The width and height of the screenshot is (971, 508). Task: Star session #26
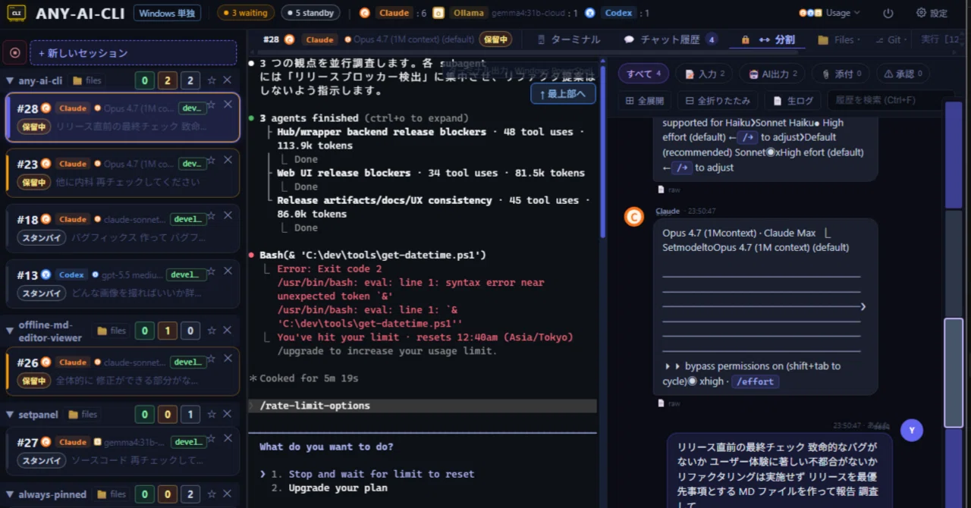[x=212, y=359]
